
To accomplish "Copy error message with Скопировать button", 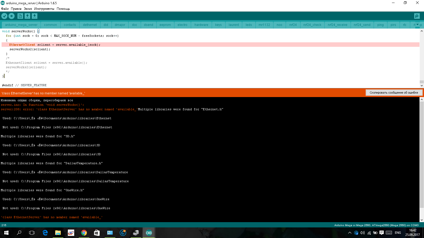I will (x=394, y=93).
